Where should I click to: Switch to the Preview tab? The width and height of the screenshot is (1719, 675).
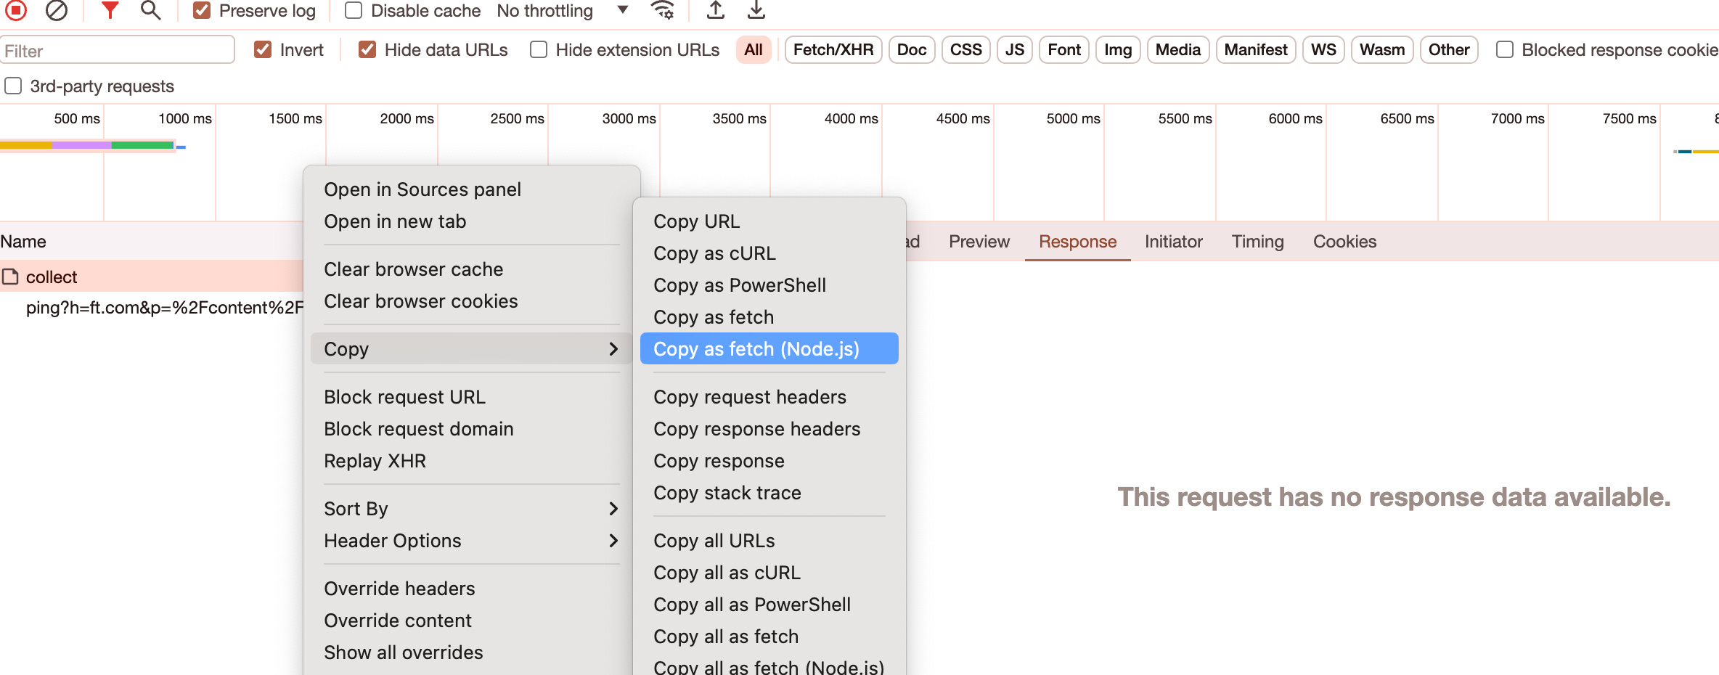coord(979,242)
